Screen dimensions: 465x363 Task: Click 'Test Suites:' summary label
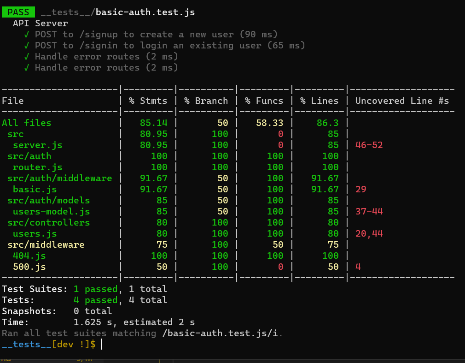[x=35, y=289]
